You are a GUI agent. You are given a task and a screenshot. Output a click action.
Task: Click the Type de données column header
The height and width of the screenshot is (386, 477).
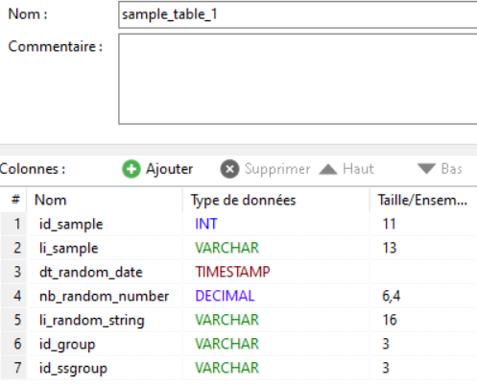(275, 200)
